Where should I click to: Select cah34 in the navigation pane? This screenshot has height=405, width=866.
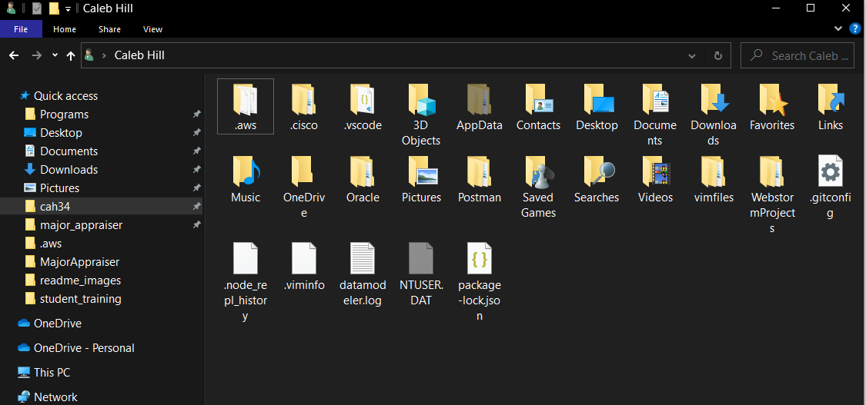(x=55, y=207)
